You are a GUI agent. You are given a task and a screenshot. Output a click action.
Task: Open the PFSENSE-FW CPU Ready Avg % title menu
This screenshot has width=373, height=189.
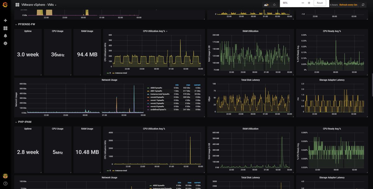point(332,31)
